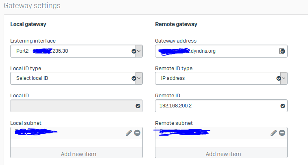Edit the Remote subnet entry pencil icon
This screenshot has height=165, width=308.
point(274,133)
